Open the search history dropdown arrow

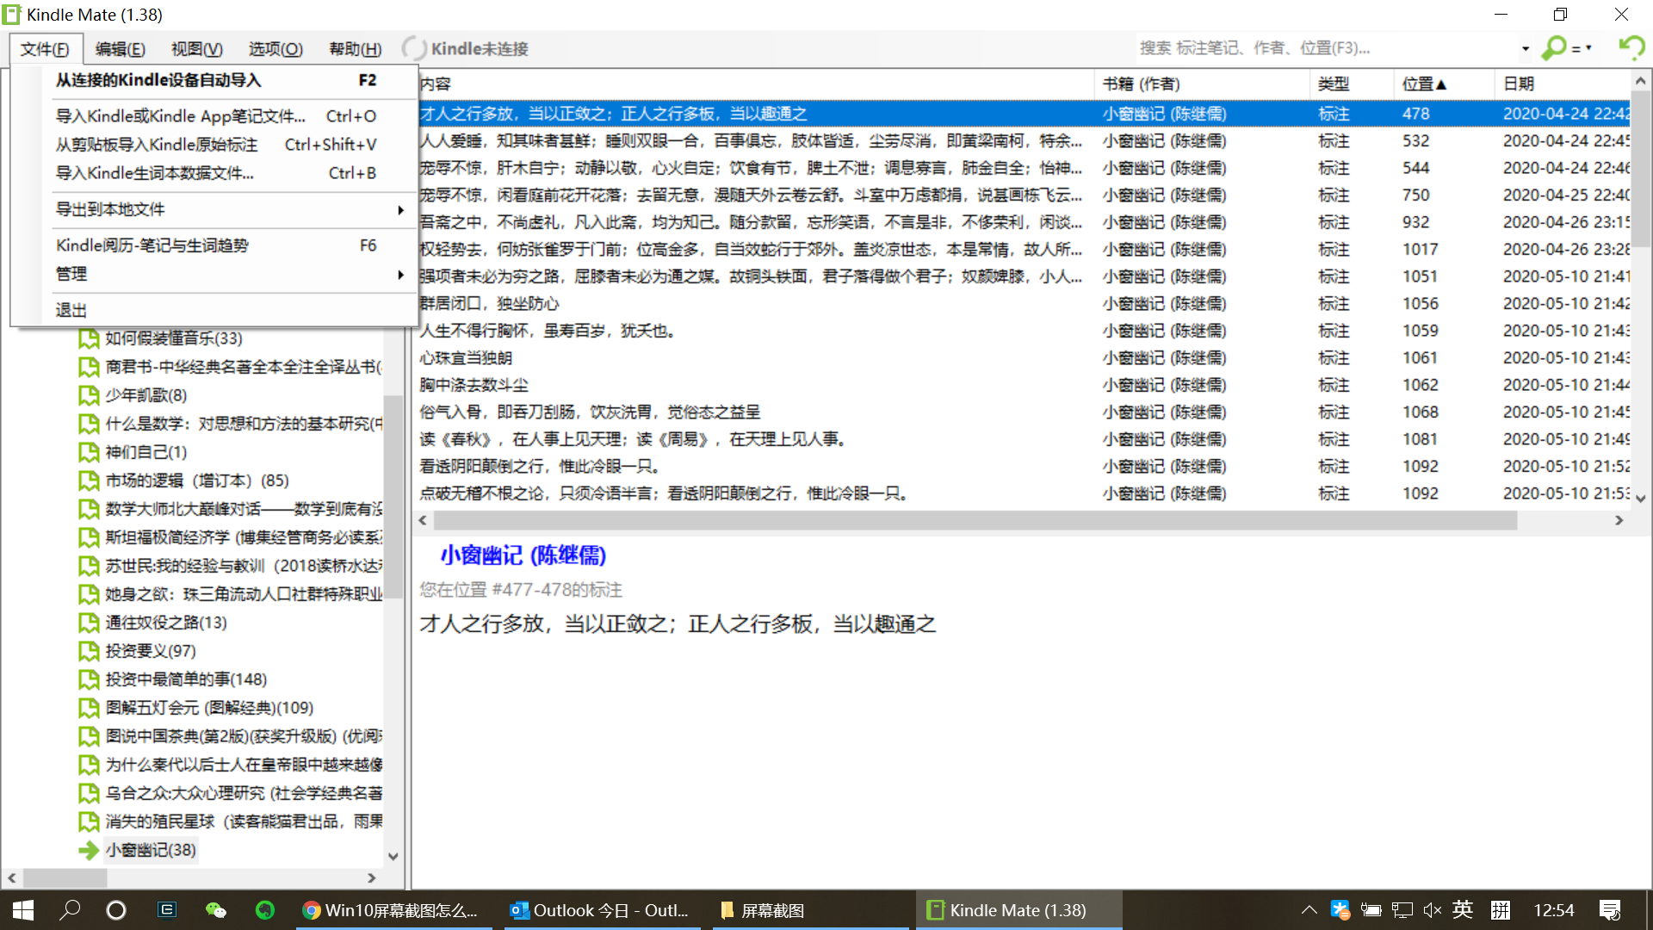(x=1525, y=48)
